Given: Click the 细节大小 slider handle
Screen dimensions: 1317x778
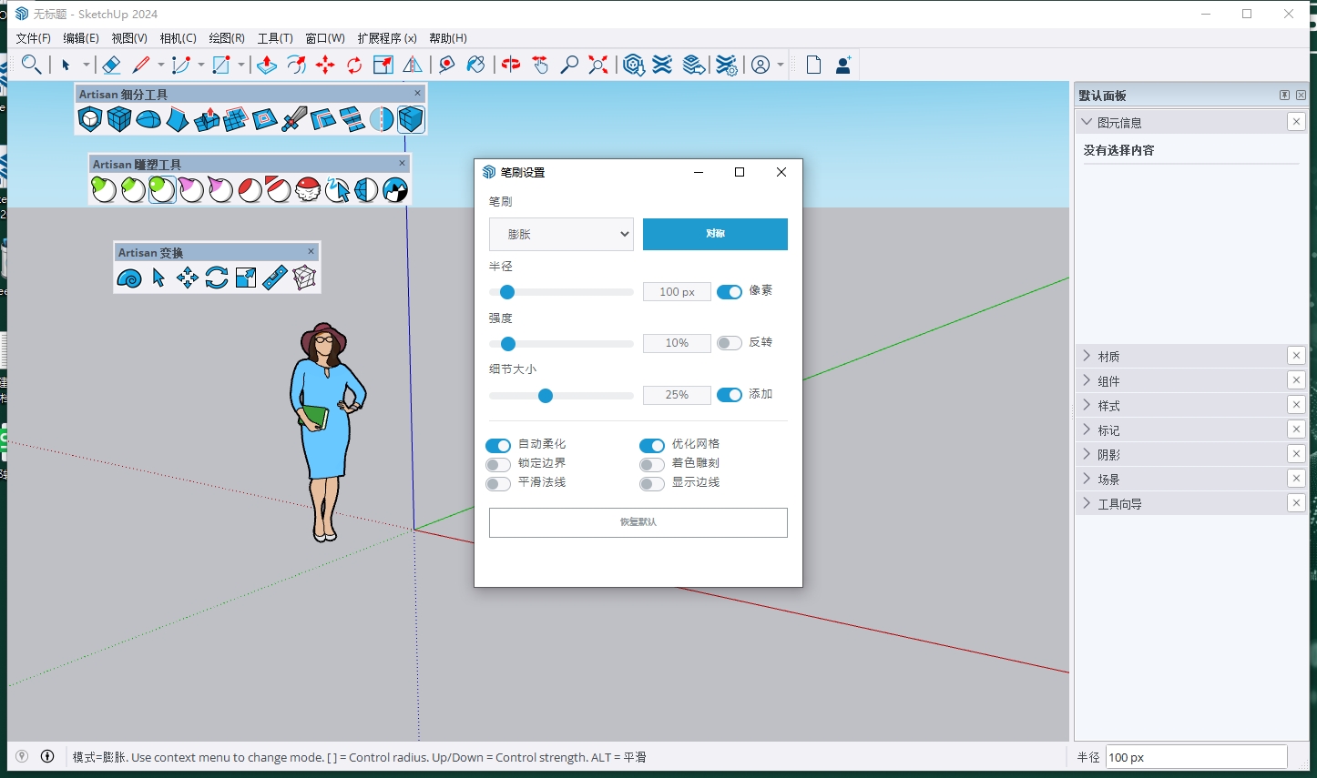Looking at the screenshot, I should pos(546,395).
